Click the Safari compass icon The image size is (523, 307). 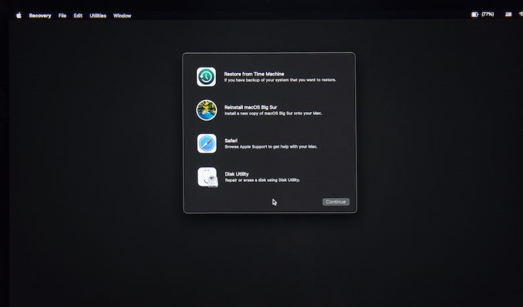point(207,144)
